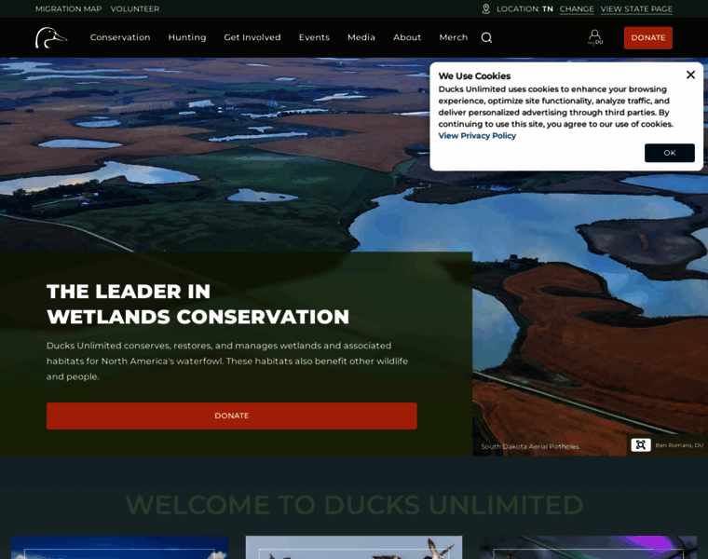
Task: Click Change location link
Action: (577, 8)
